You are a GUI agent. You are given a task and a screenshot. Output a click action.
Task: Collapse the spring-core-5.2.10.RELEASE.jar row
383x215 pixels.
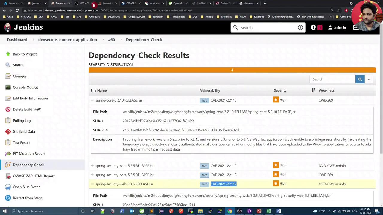92,100
